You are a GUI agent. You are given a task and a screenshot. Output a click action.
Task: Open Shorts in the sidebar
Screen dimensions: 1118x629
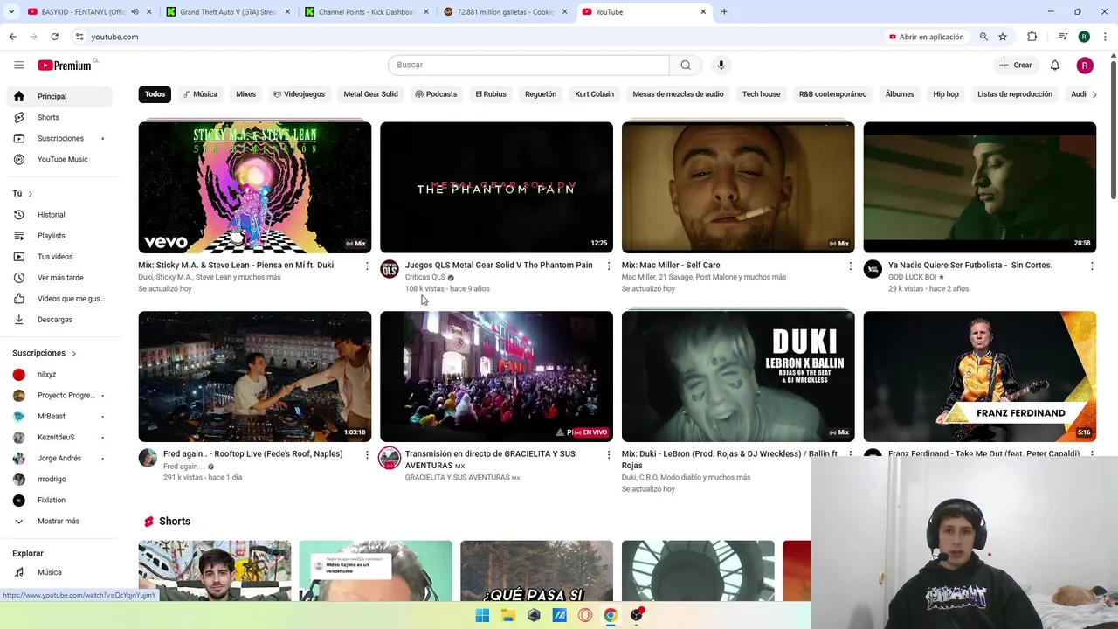58,118
